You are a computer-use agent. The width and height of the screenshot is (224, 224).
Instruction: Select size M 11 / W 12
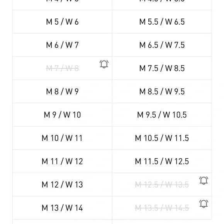point(62,161)
